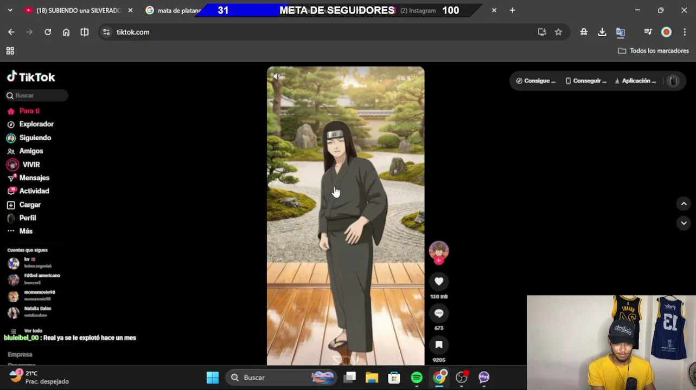
Task: Save the video with the bookmark icon
Action: [x=439, y=344]
